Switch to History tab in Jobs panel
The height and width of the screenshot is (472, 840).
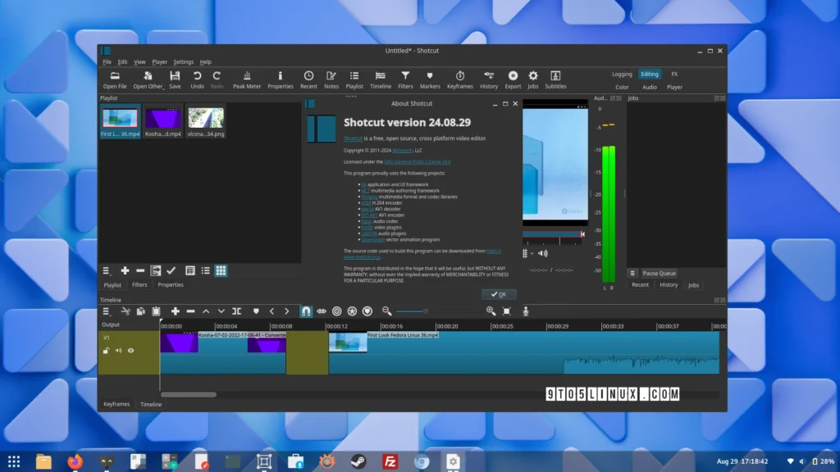(x=669, y=284)
